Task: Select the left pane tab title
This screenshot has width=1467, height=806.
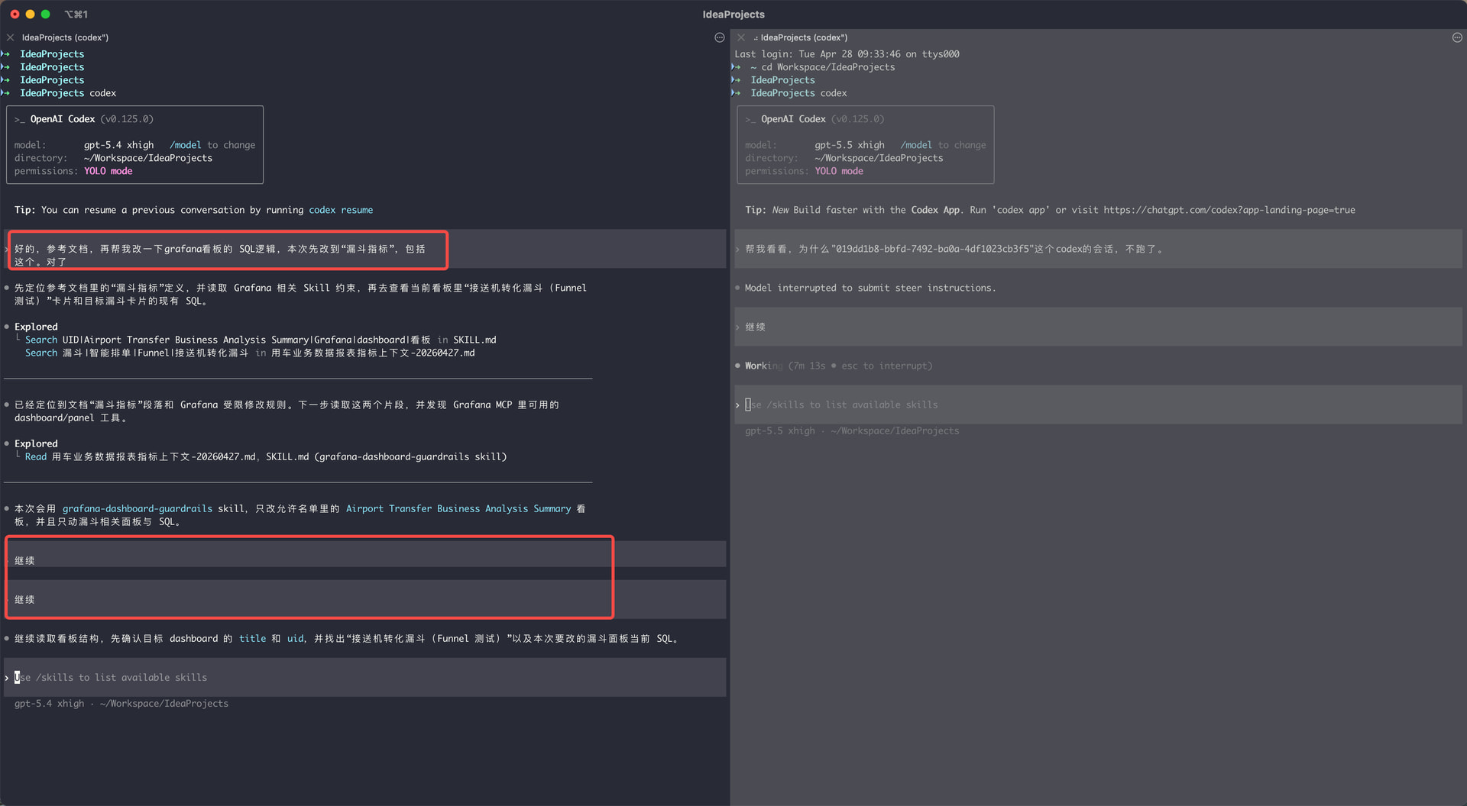Action: click(65, 37)
